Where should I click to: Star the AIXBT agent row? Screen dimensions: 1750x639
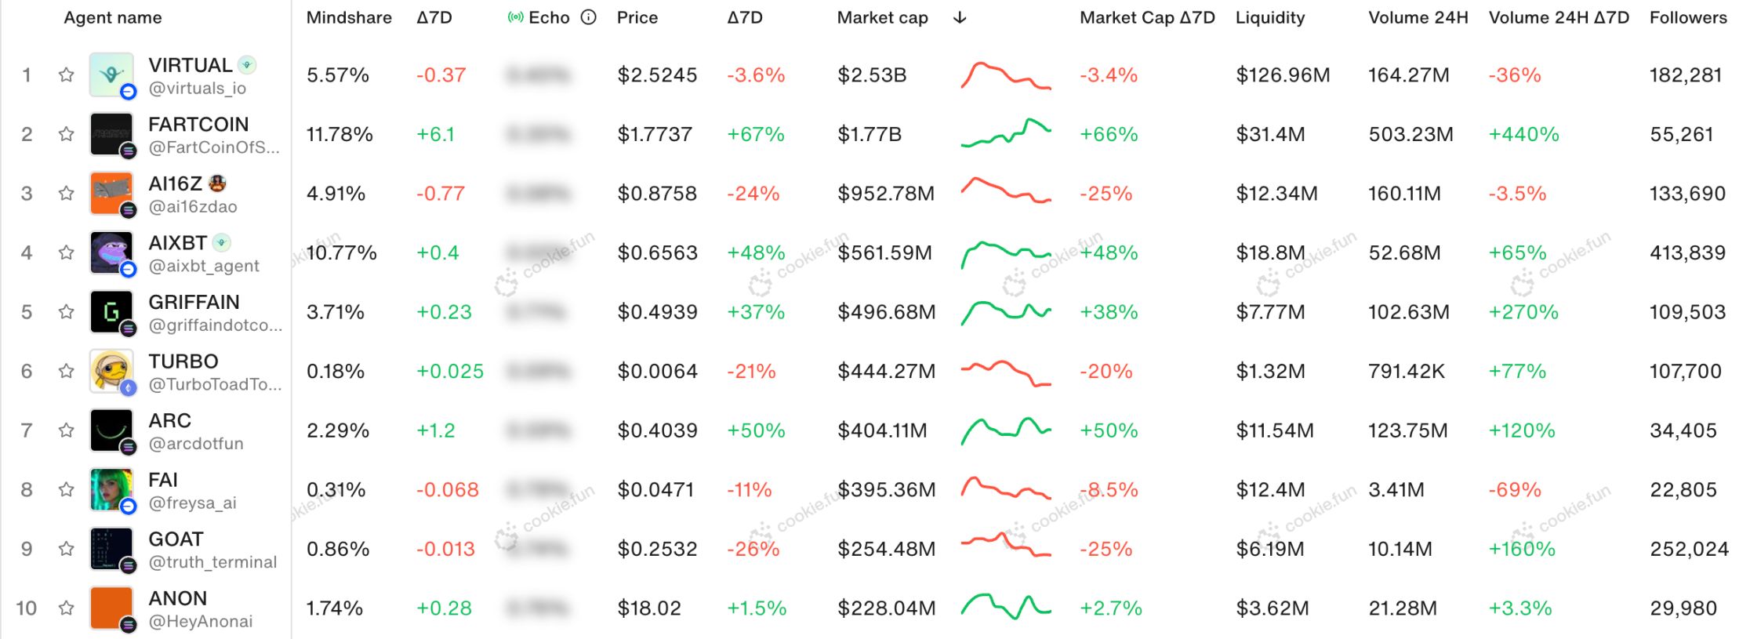coord(67,252)
